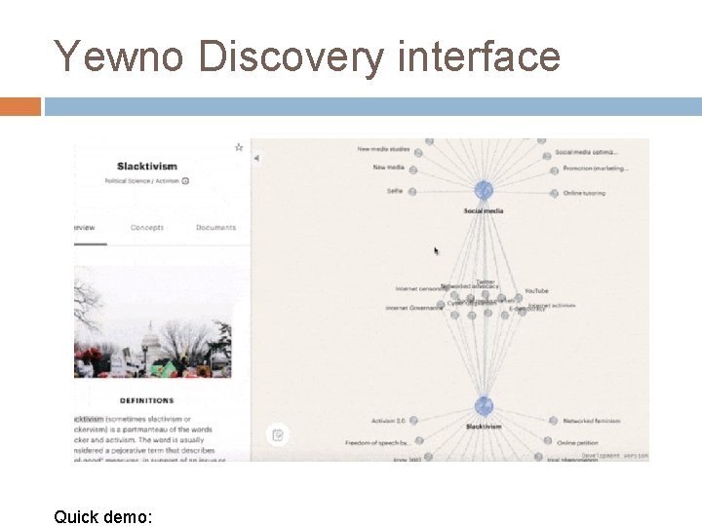The image size is (702, 526).
Task: Open the notes clipboard icon on the graph
Action: point(278,434)
